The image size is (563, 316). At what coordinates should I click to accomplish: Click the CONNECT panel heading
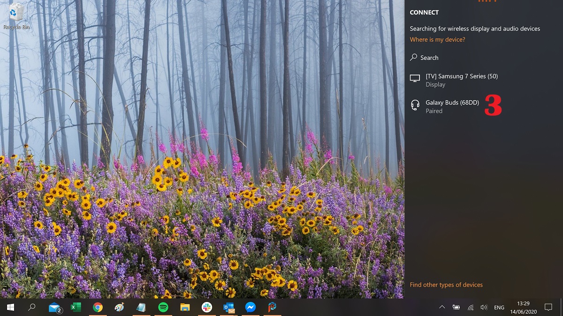tap(424, 13)
